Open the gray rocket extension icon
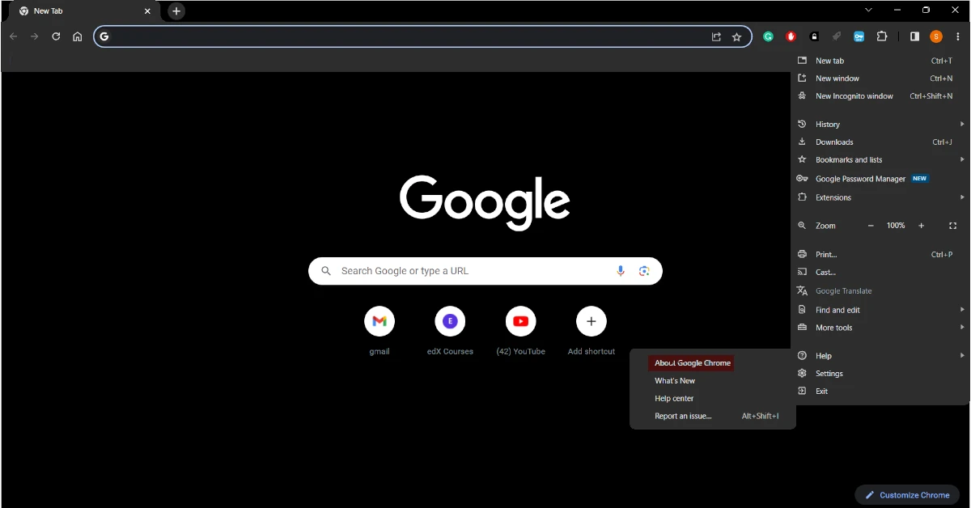This screenshot has height=508, width=971. 837,36
